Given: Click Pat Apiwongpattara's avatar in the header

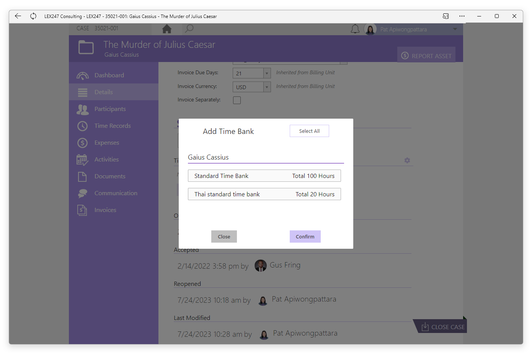Looking at the screenshot, I should 370,29.
